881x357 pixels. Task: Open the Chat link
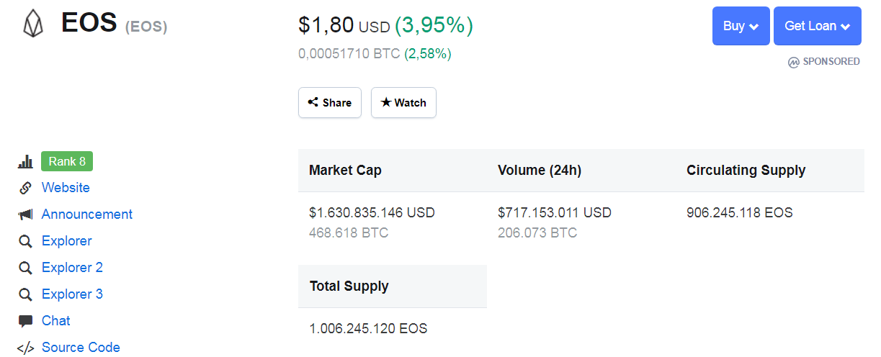point(55,321)
